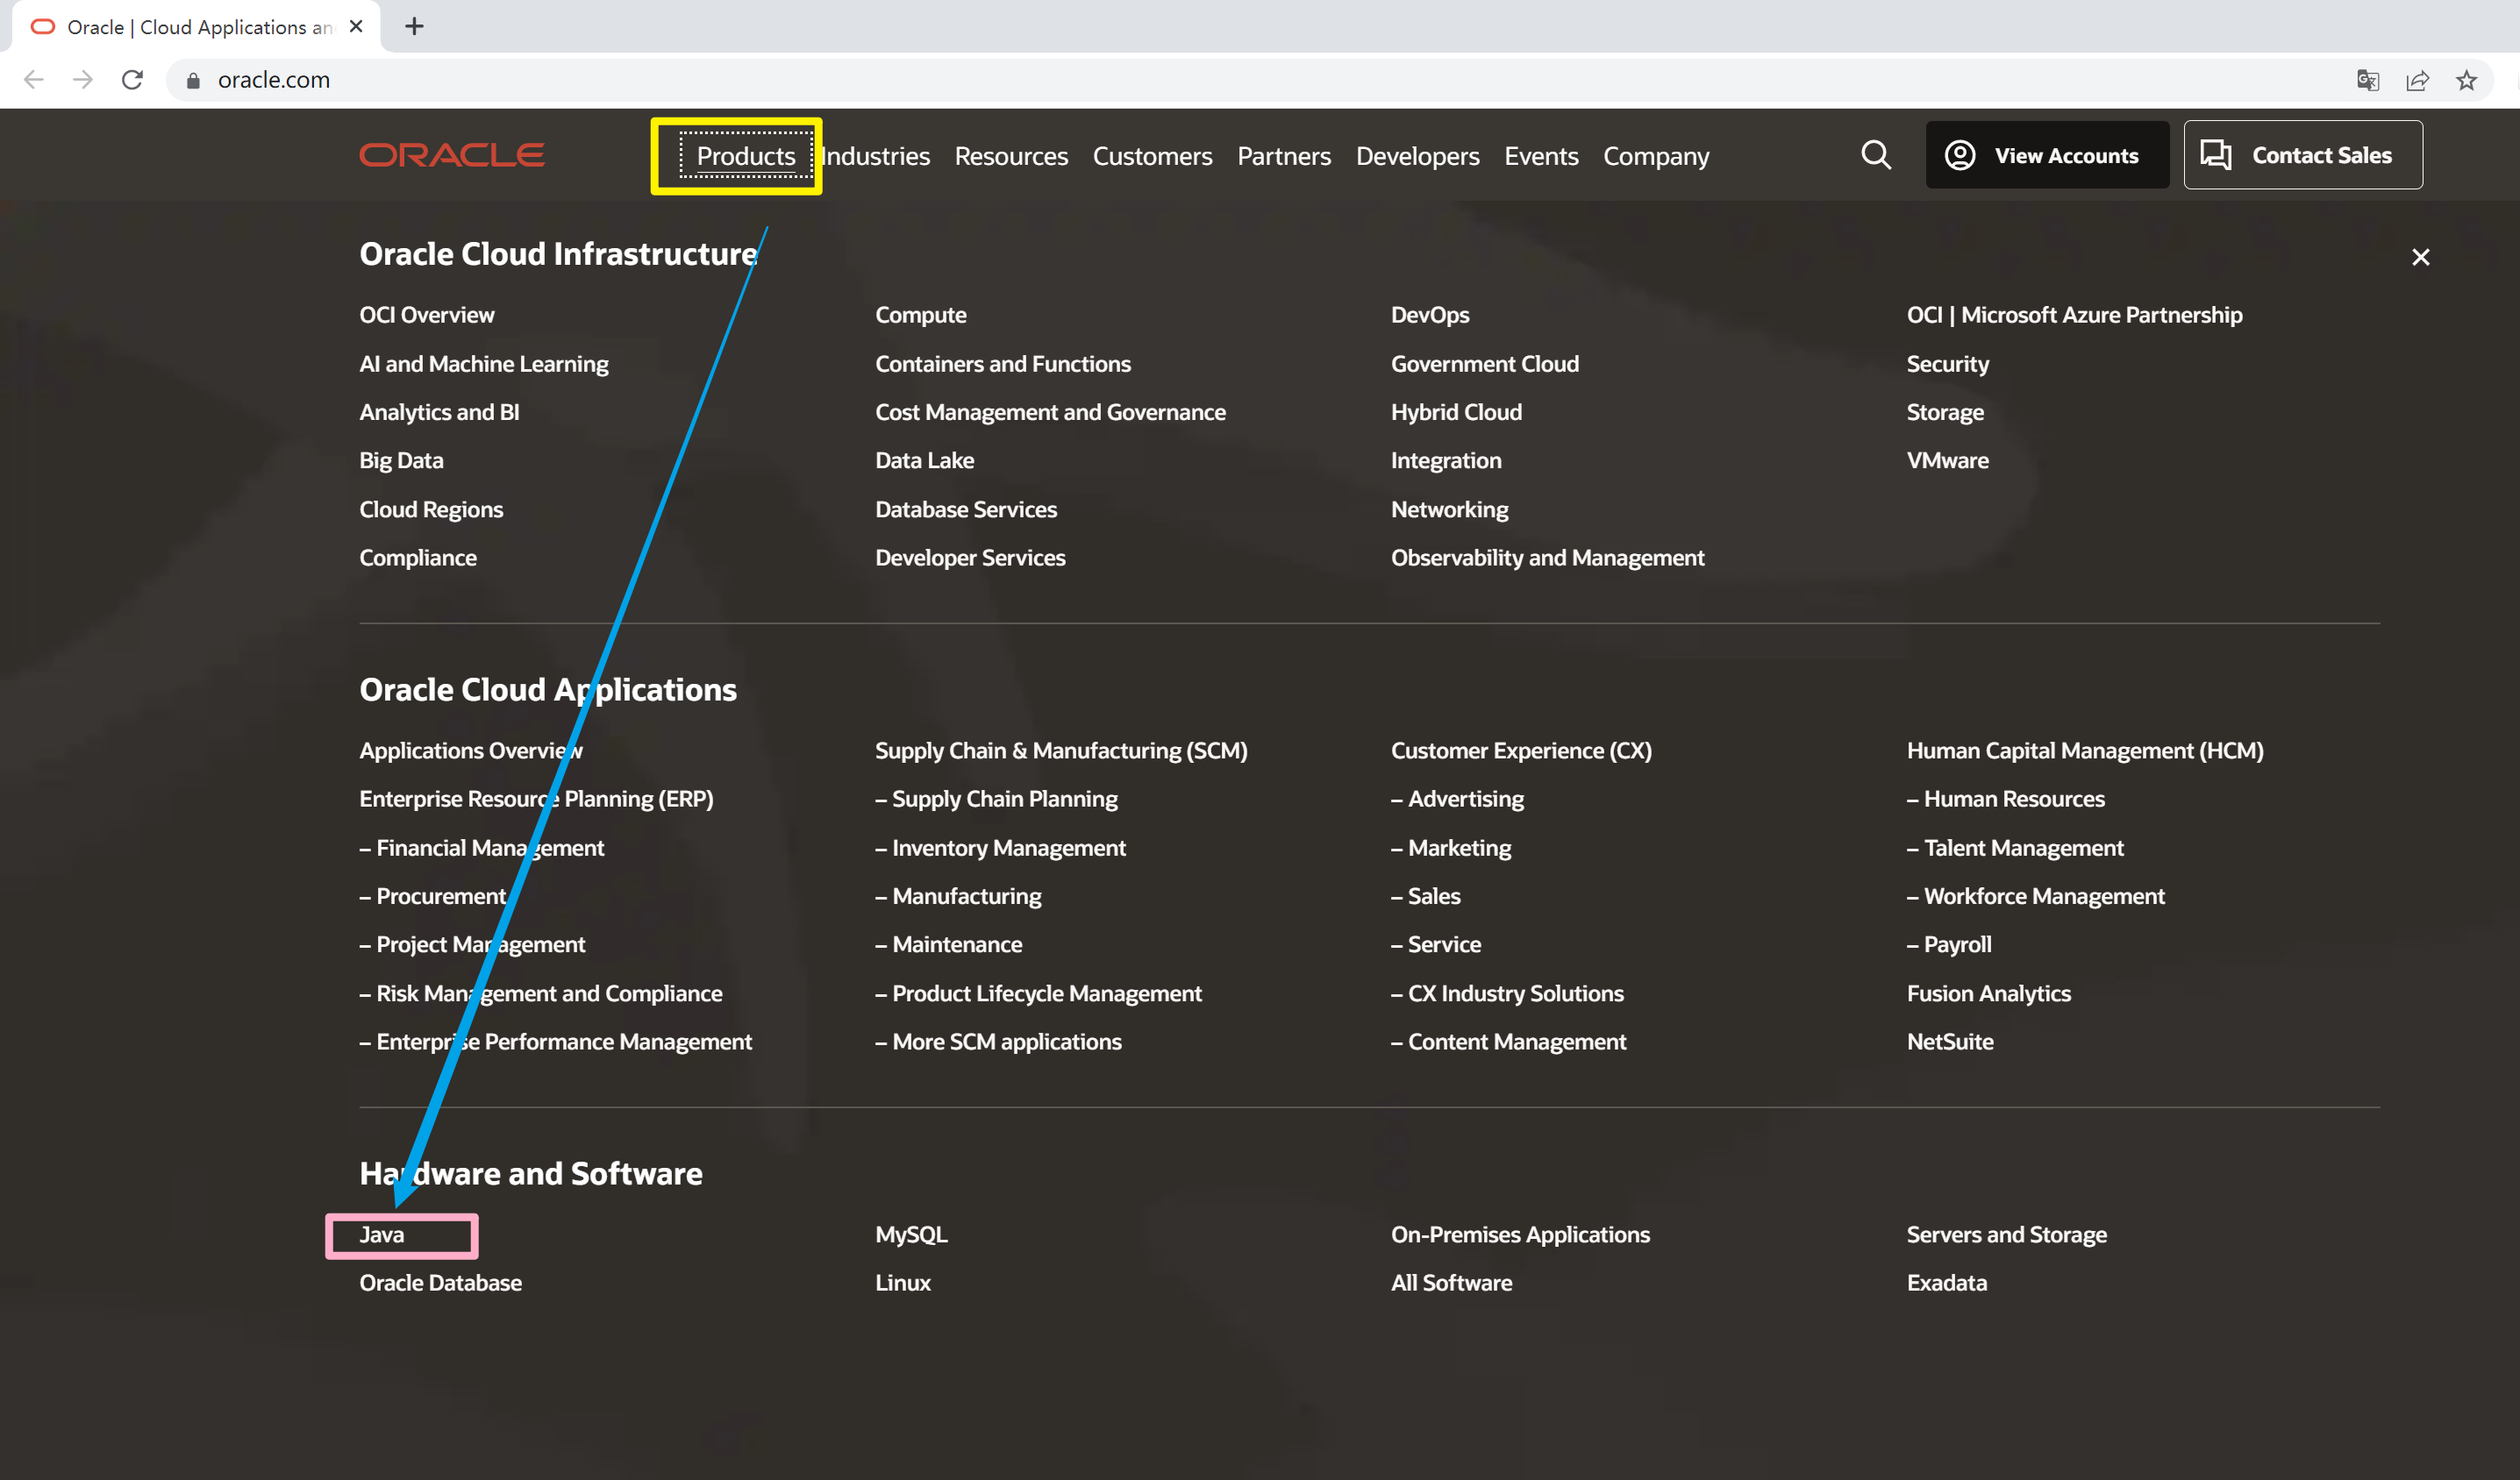Bookmark this page with star icon

2466,80
